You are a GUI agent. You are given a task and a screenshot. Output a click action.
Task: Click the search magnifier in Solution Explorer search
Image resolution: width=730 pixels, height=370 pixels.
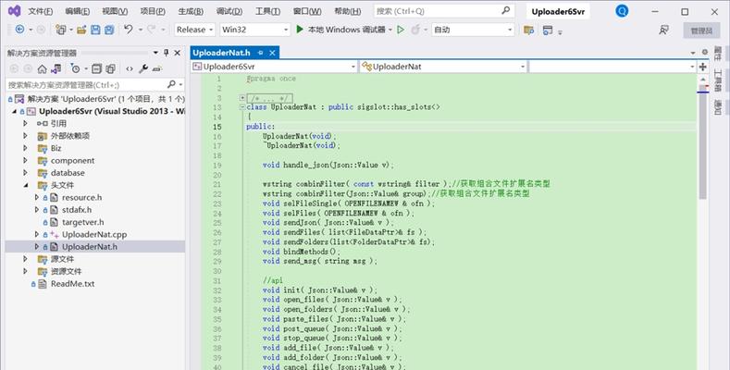(171, 84)
